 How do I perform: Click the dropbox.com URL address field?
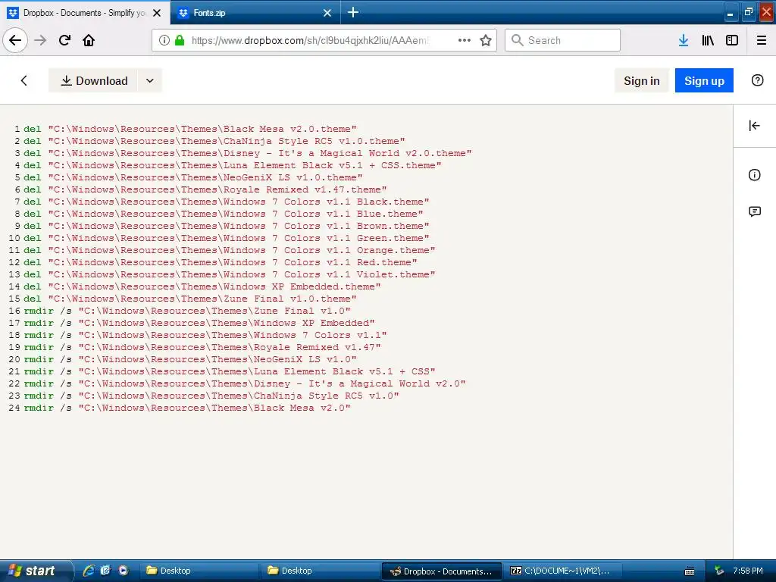310,40
